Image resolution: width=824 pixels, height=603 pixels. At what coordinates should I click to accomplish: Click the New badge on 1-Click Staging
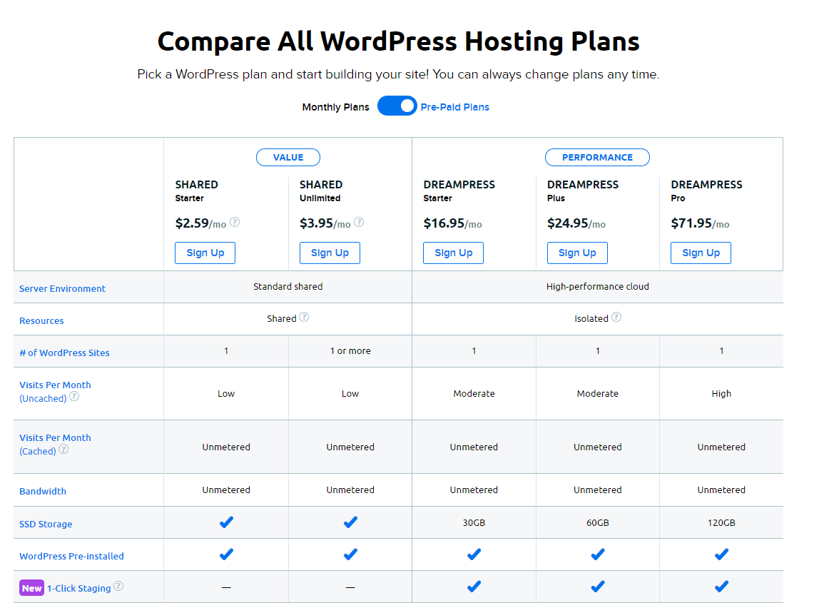click(x=31, y=588)
